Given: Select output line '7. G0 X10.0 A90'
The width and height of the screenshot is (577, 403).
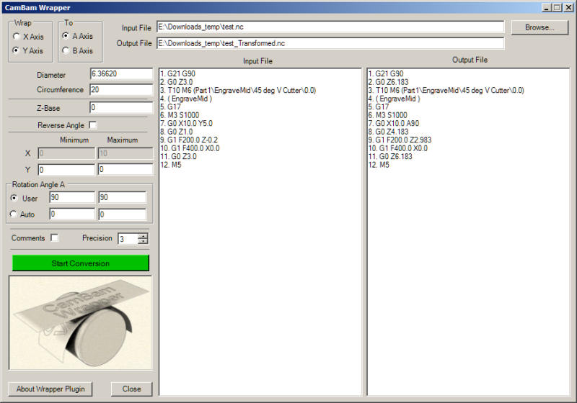Looking at the screenshot, I should [x=394, y=123].
